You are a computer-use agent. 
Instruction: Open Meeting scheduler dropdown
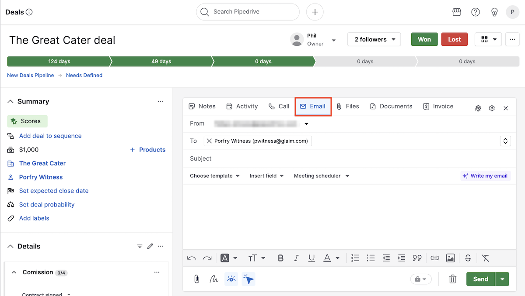point(322,176)
